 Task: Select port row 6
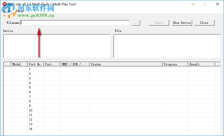coord(112,92)
